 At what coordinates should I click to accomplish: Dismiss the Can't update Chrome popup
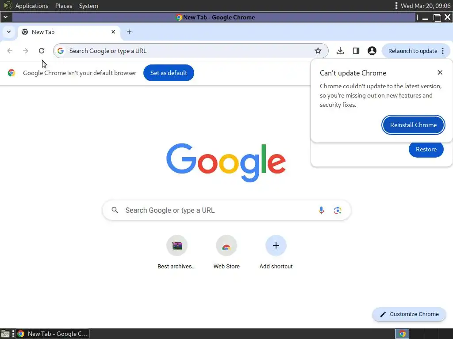click(x=440, y=73)
